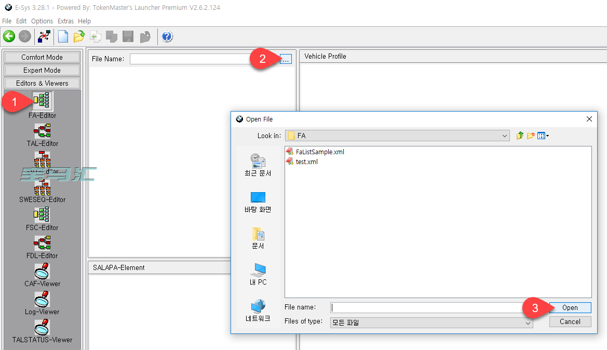
Task: Open the Extras menu
Action: tap(65, 21)
